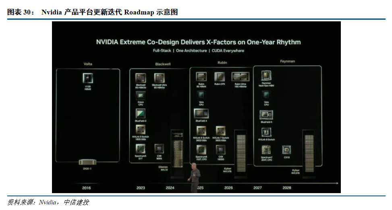This screenshot has height=210, width=392.
Task: Click the presenter standing on stage
Action: tap(194, 178)
